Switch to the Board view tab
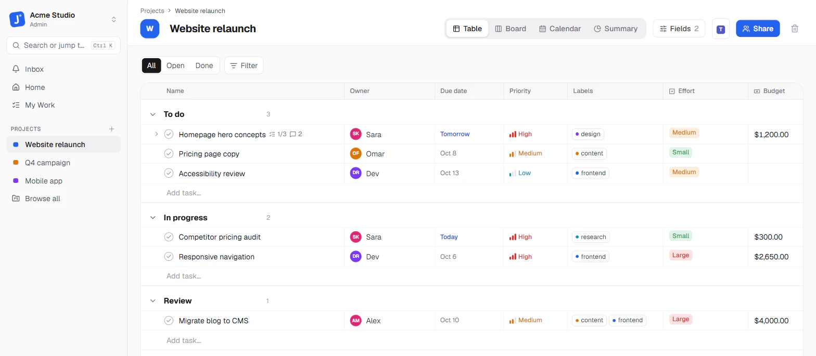The image size is (816, 356). [511, 29]
